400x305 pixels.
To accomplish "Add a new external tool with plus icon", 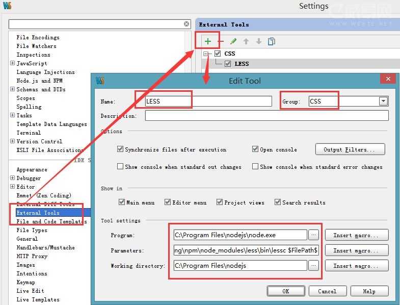I will [x=208, y=41].
